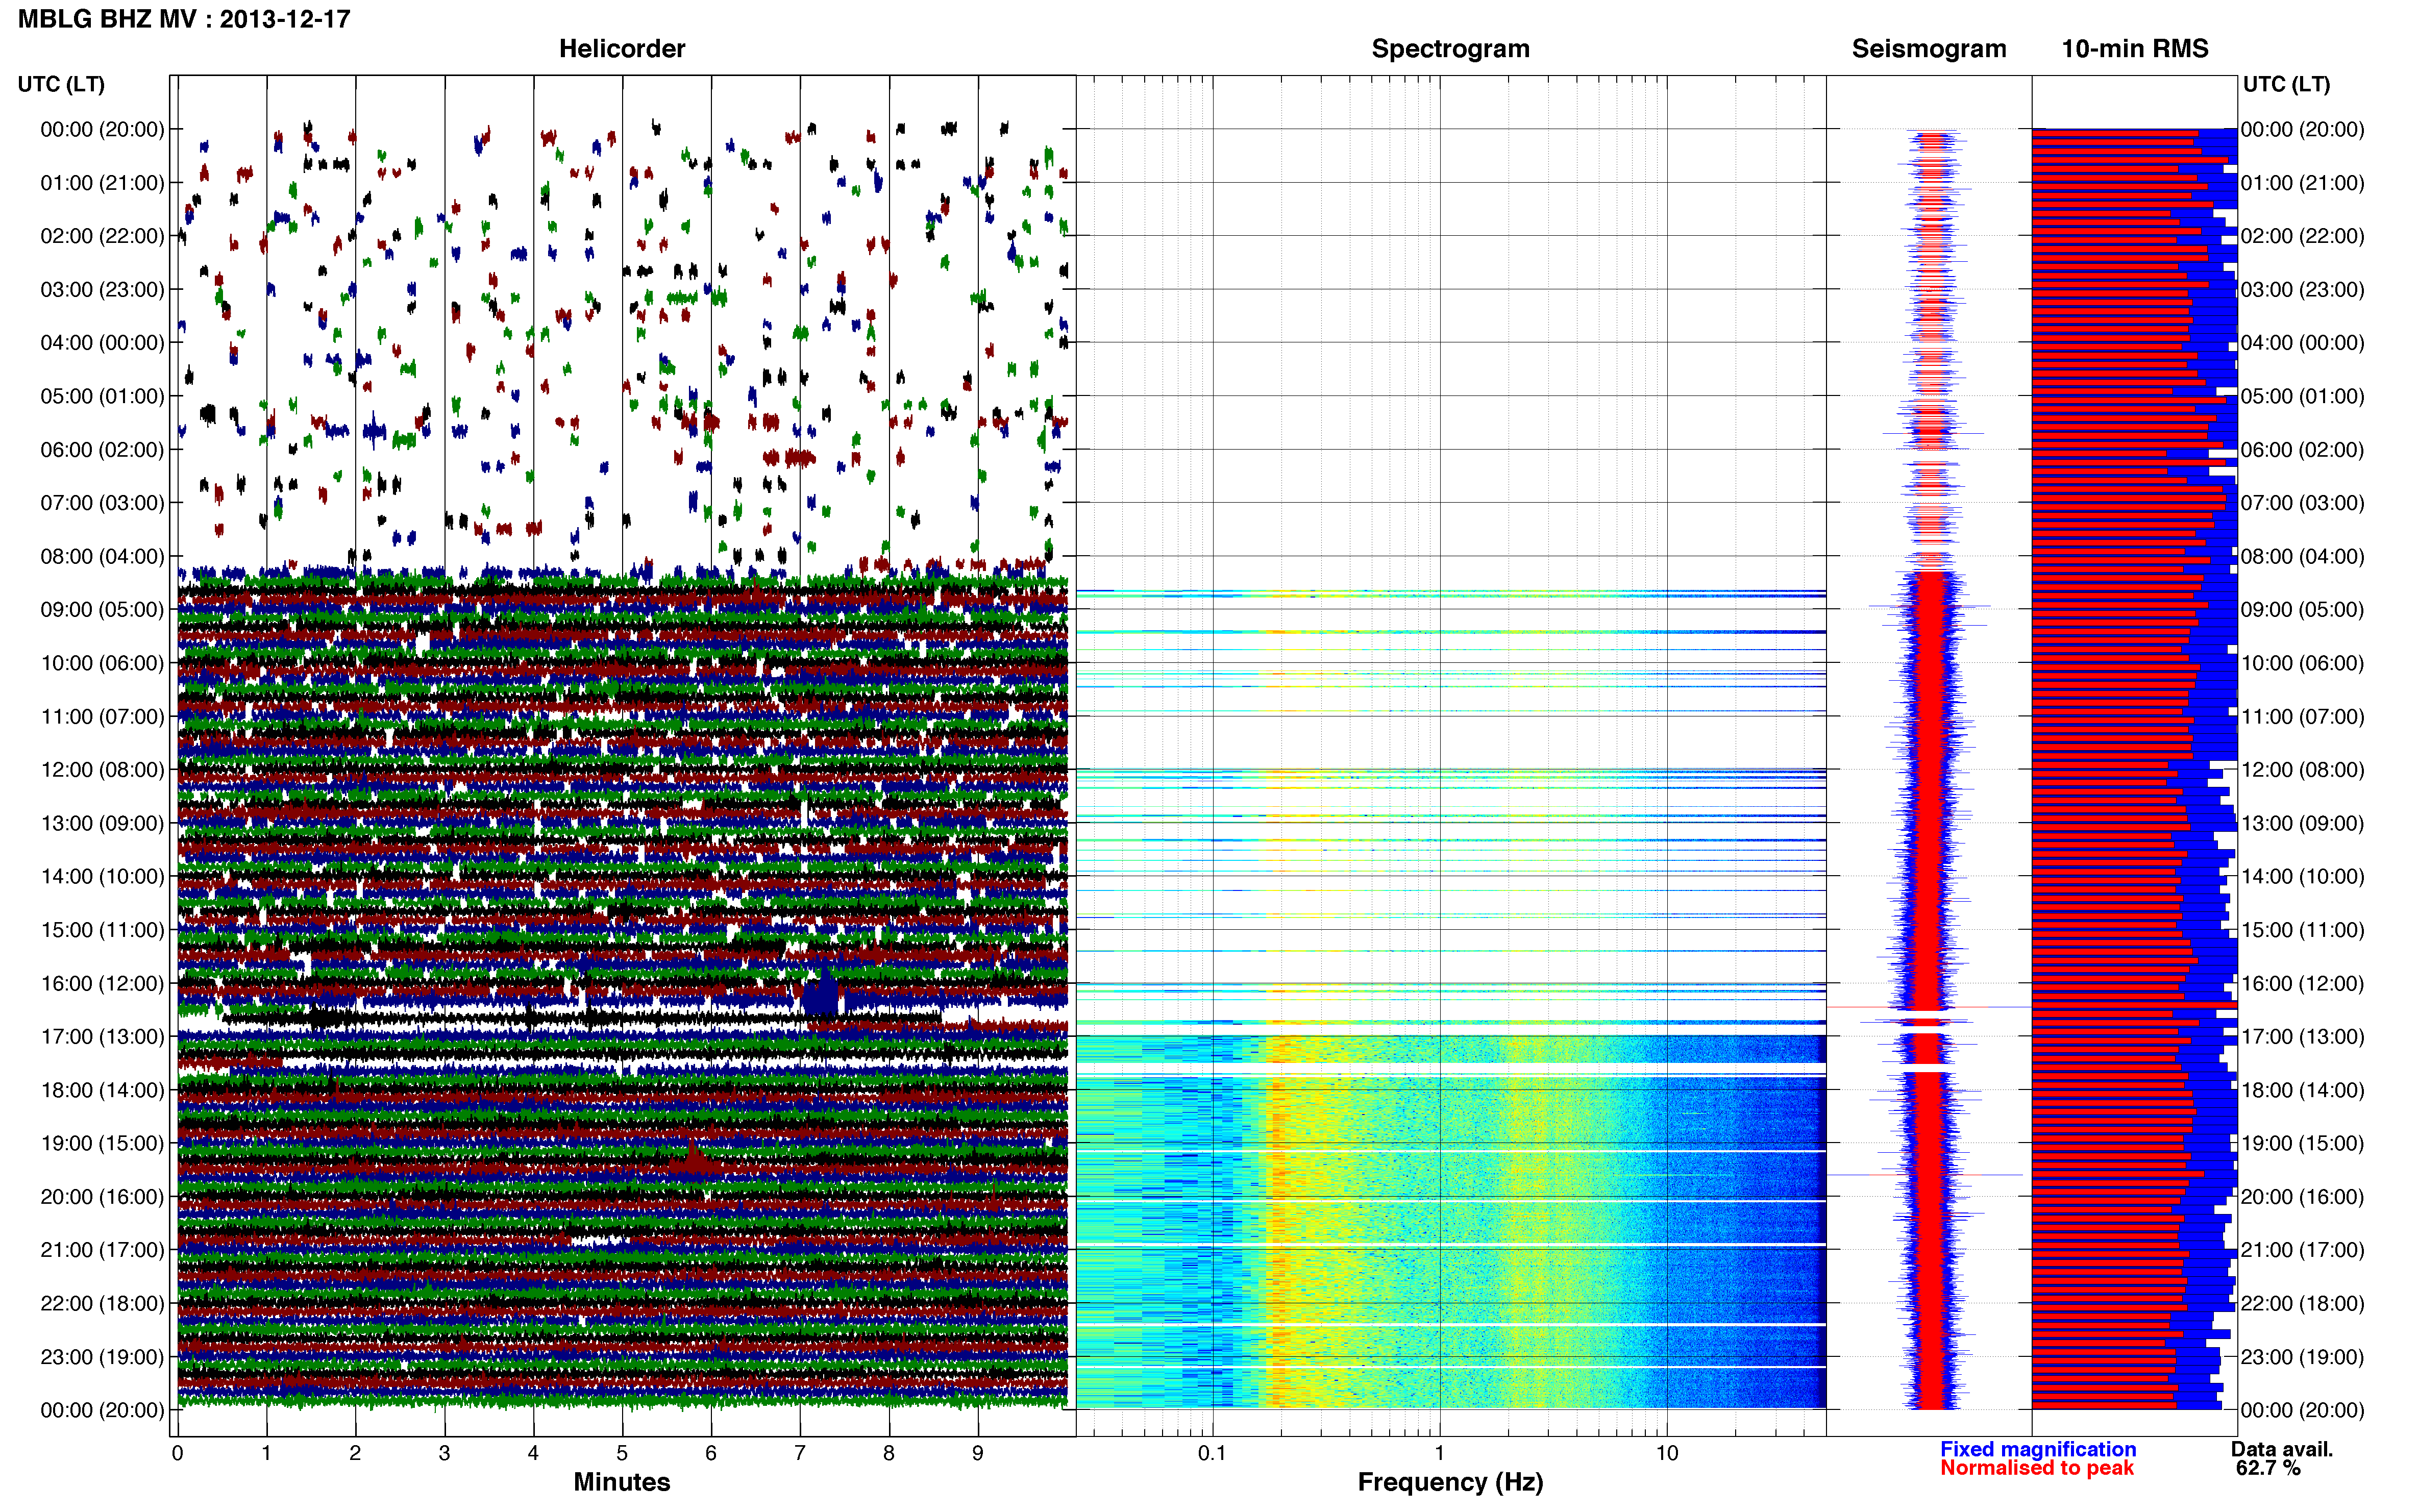Click the '0.1' frequency axis tick label
The height and width of the screenshot is (1512, 2419).
pos(1212,1454)
